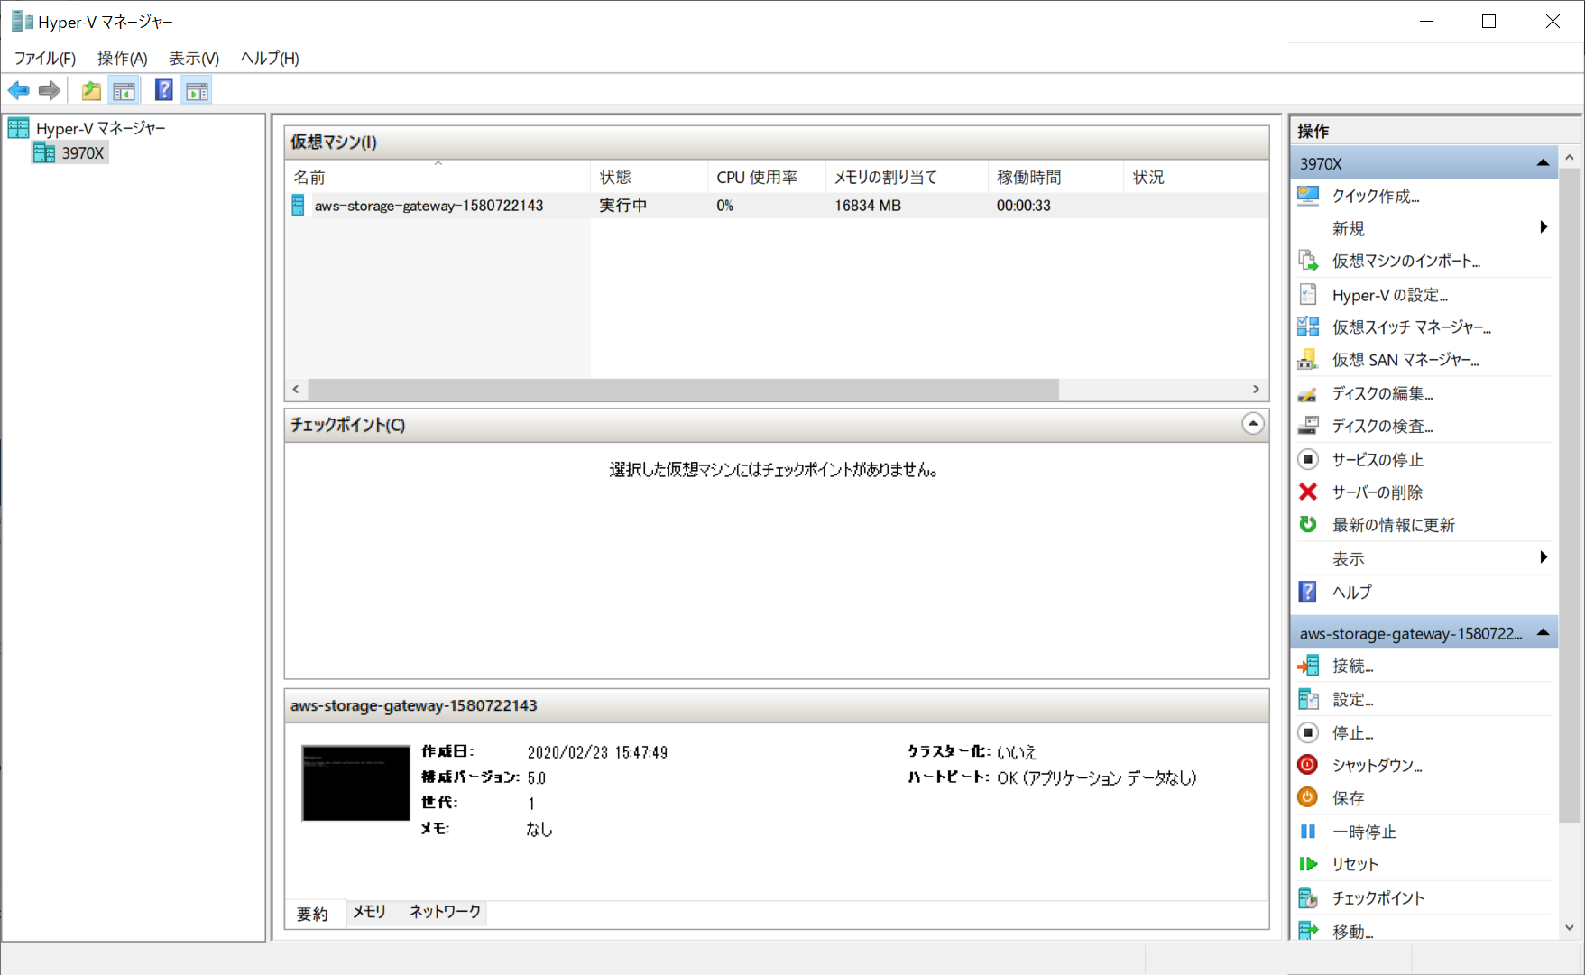This screenshot has height=975, width=1585.
Task: Sort by 状態 column header
Action: [649, 177]
